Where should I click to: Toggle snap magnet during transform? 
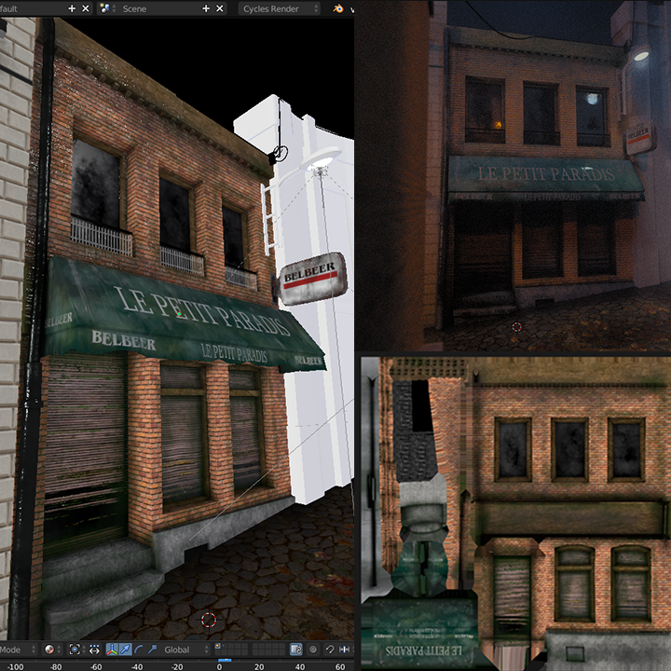tap(330, 649)
